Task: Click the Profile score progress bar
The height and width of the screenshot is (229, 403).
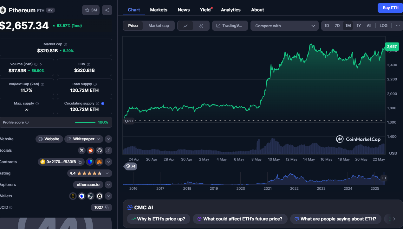Action: point(85,122)
